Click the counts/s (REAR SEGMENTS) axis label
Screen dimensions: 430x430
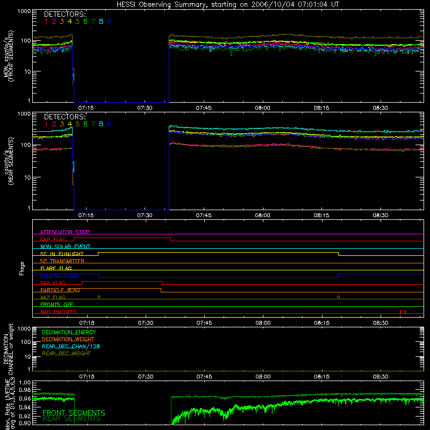coord(9,161)
